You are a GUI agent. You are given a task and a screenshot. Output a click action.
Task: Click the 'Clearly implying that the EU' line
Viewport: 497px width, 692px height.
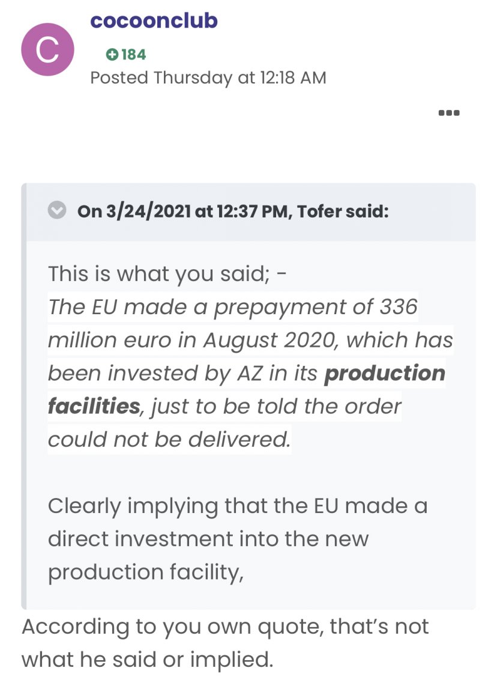coord(237,506)
